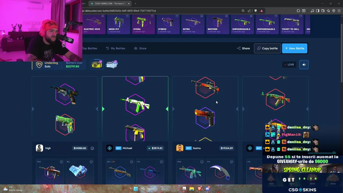
Task: Open Discord from the taskbar
Action: pyautogui.click(x=207, y=189)
